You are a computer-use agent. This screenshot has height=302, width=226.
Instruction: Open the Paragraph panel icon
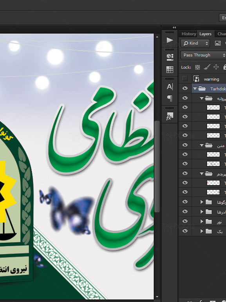click(170, 98)
